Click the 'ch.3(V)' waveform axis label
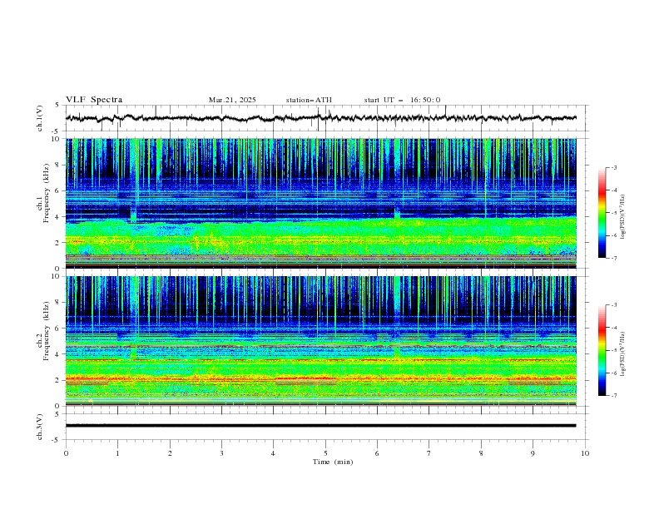Screen dimensions: 659x509 [x=40, y=427]
